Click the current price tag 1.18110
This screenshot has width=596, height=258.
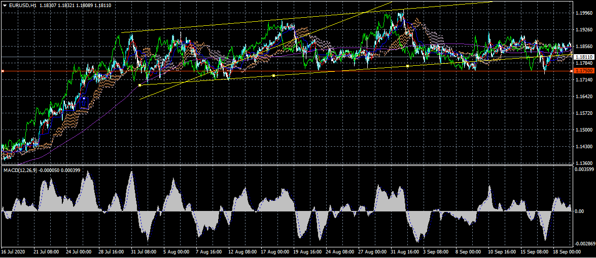click(x=584, y=57)
